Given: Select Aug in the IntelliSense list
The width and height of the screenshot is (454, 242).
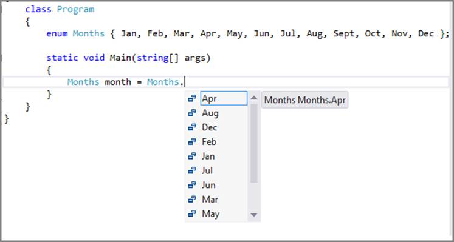Looking at the screenshot, I should click(210, 113).
